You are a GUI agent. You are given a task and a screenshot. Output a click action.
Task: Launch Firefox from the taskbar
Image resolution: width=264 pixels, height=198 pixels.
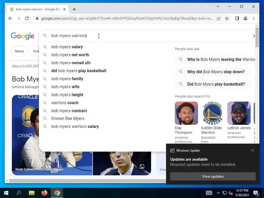[x=44, y=193]
